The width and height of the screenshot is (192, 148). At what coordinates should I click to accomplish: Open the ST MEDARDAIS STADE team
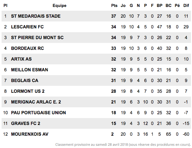pyautogui.click(x=36, y=16)
